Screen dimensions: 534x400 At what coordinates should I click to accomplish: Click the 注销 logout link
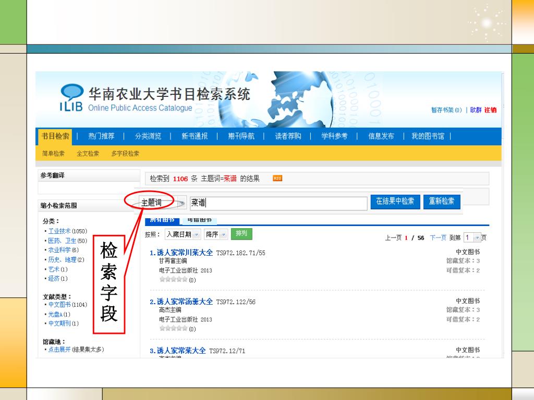click(490, 110)
